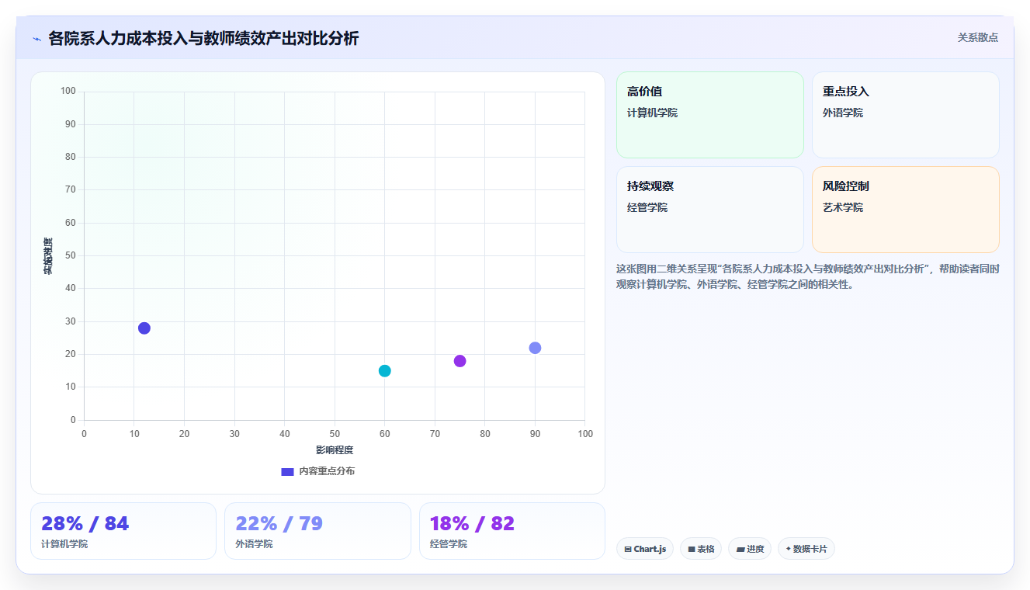Click the icon in the Chart.js tag

click(x=628, y=549)
